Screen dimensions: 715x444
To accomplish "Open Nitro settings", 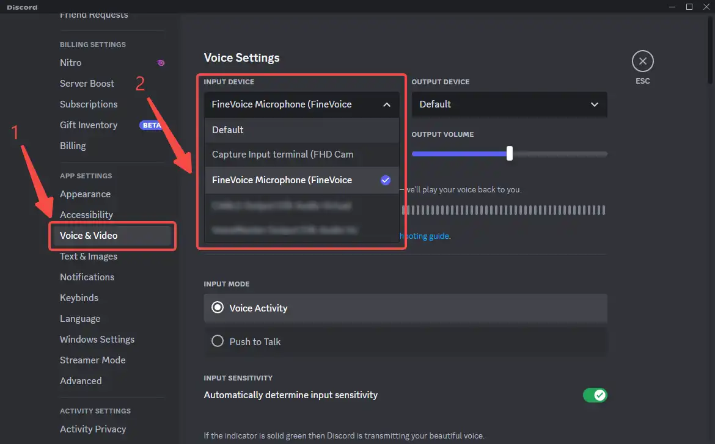I will [x=71, y=63].
